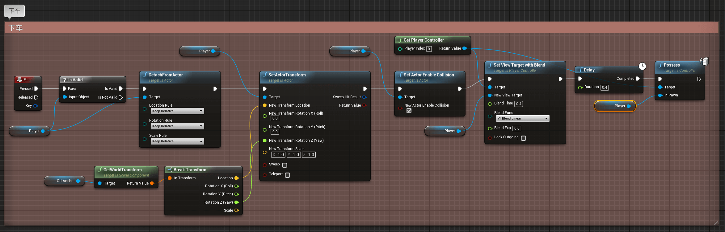The height and width of the screenshot is (232, 725).
Task: Click GetWorldTransform Return Value pin
Action: [152, 183]
